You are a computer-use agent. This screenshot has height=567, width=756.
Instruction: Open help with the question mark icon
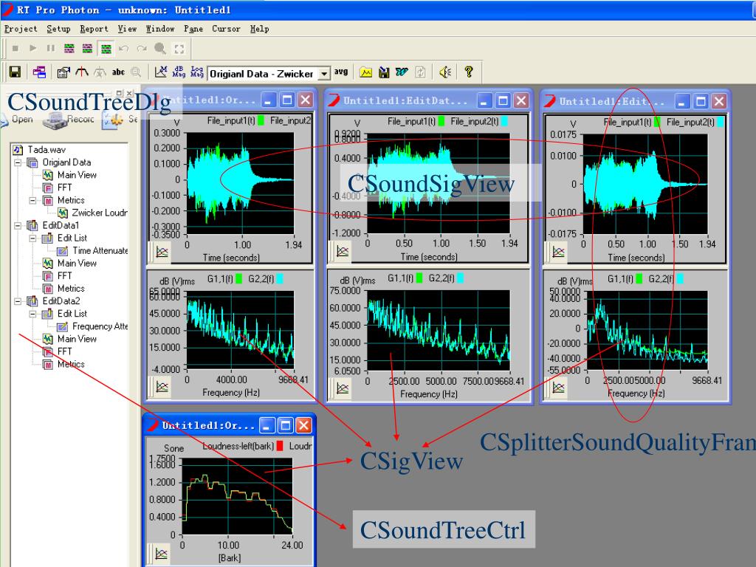coord(468,72)
